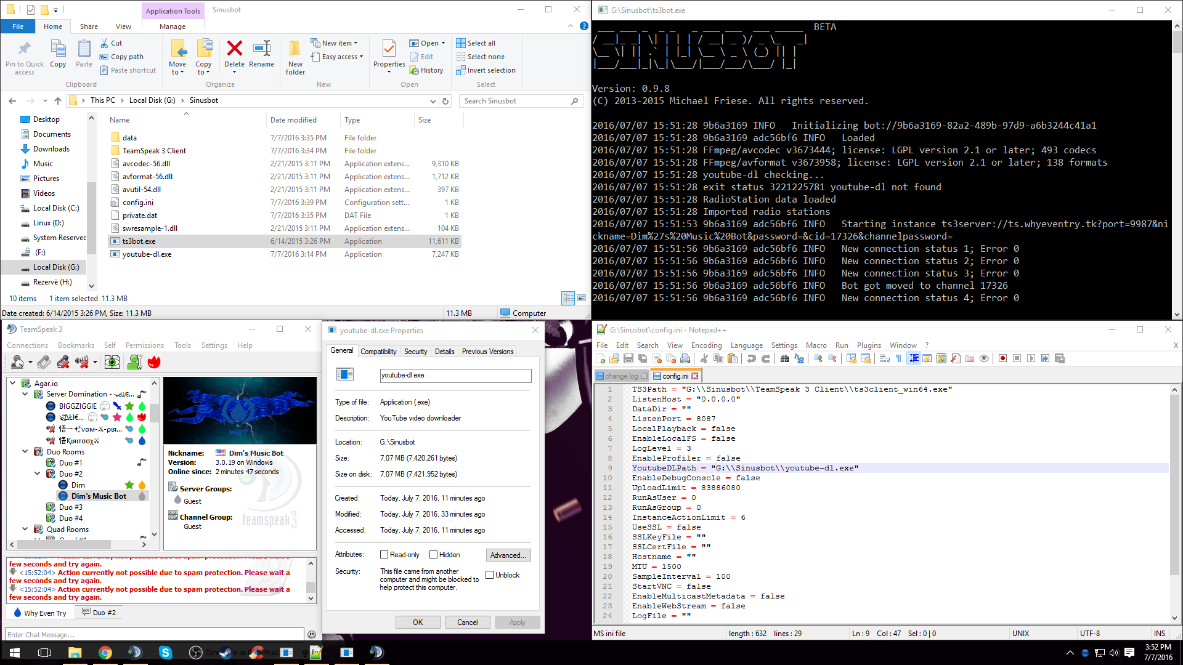
Task: Open Skype from the taskbar
Action: (165, 653)
